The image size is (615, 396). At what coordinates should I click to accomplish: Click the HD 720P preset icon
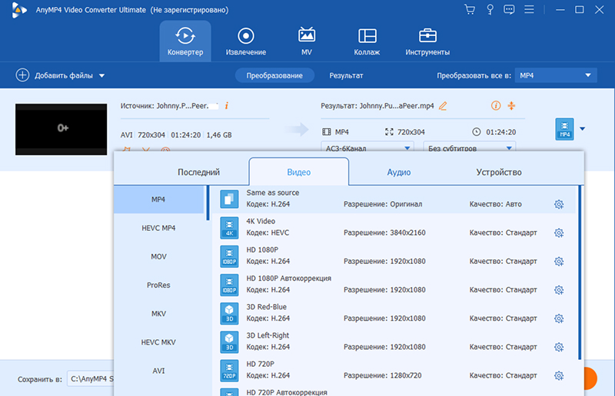(229, 371)
